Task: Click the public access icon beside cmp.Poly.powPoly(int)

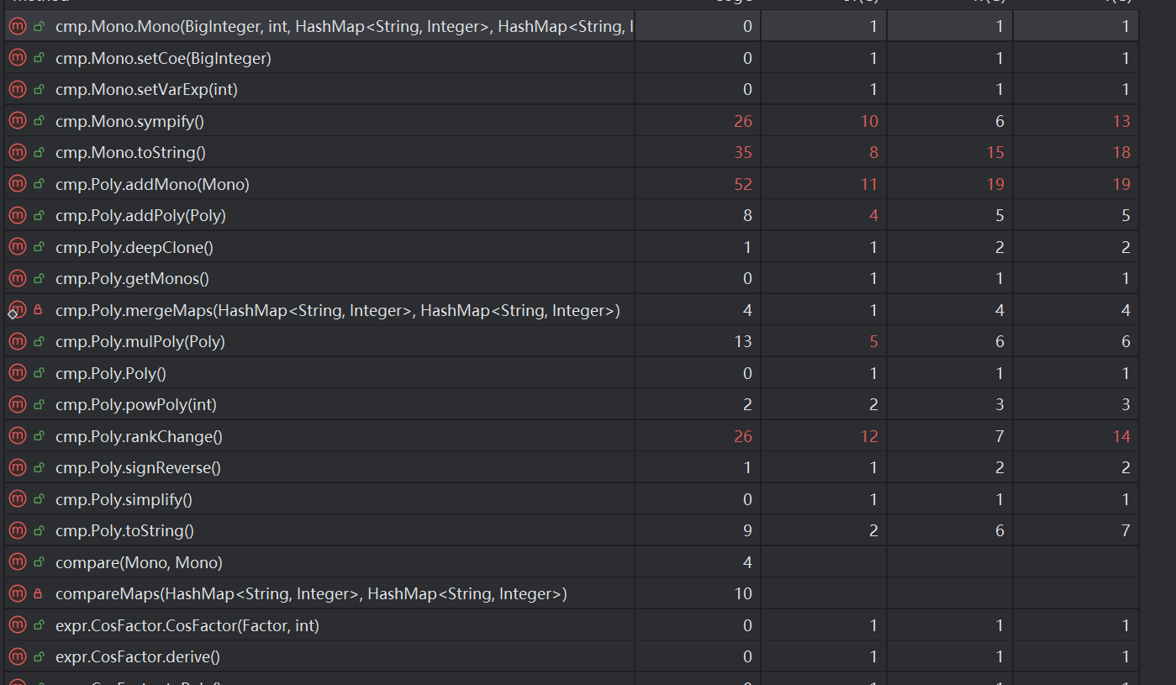Action: 39,405
